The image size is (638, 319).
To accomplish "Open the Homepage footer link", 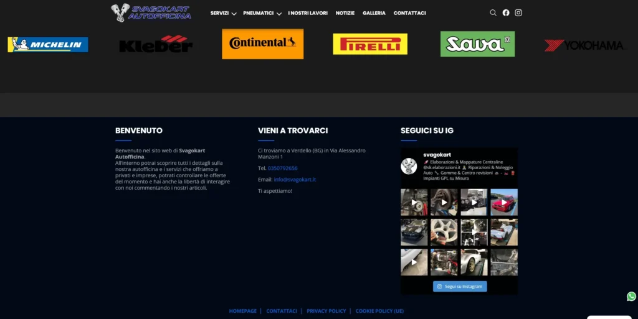I will coord(243,311).
